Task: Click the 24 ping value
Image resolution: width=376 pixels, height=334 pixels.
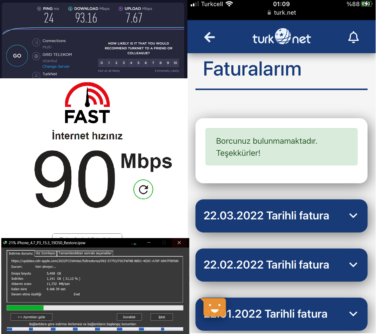Action: coord(49,18)
